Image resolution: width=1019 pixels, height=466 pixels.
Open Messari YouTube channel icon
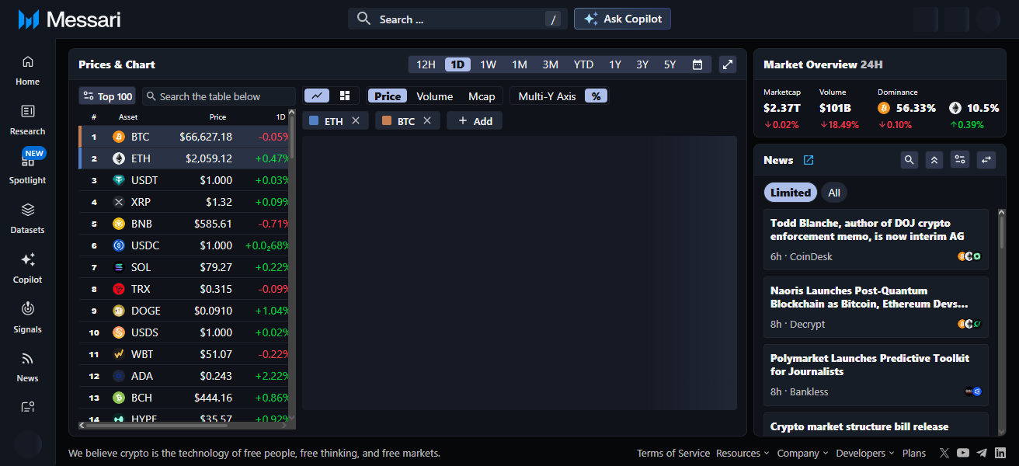tap(963, 453)
